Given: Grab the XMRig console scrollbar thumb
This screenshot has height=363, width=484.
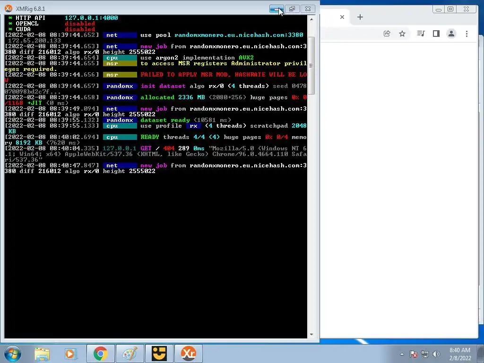Looking at the screenshot, I should pyautogui.click(x=311, y=65).
